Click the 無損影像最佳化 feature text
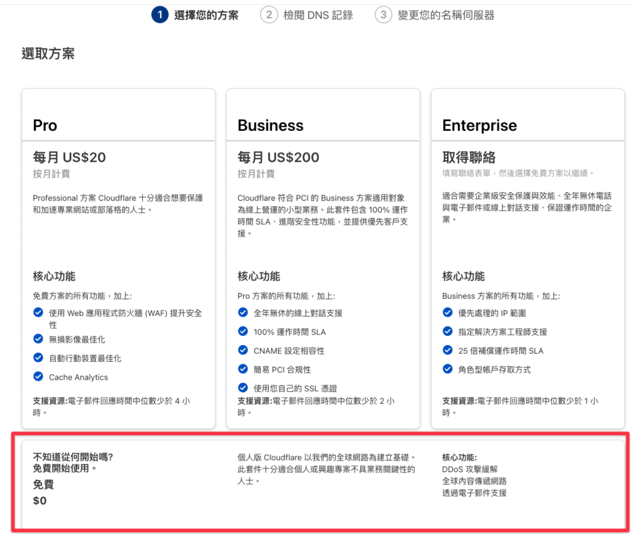The height and width of the screenshot is (534, 633). (x=77, y=340)
